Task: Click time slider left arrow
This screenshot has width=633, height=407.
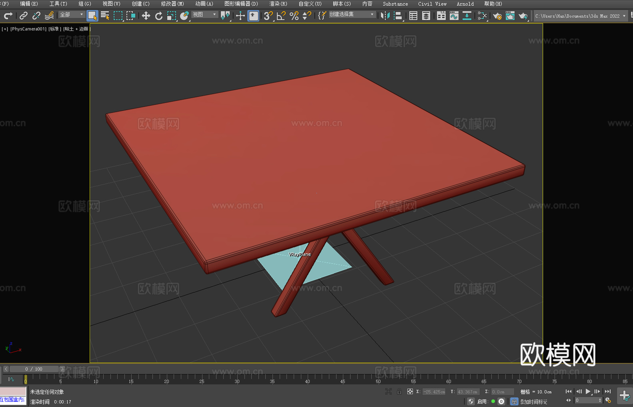Action: point(6,369)
